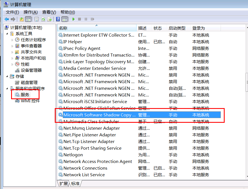Image resolution: width=248 pixels, height=189 pixels.
Task: Toggle the show/hide console tree icon
Action: tap(28, 19)
